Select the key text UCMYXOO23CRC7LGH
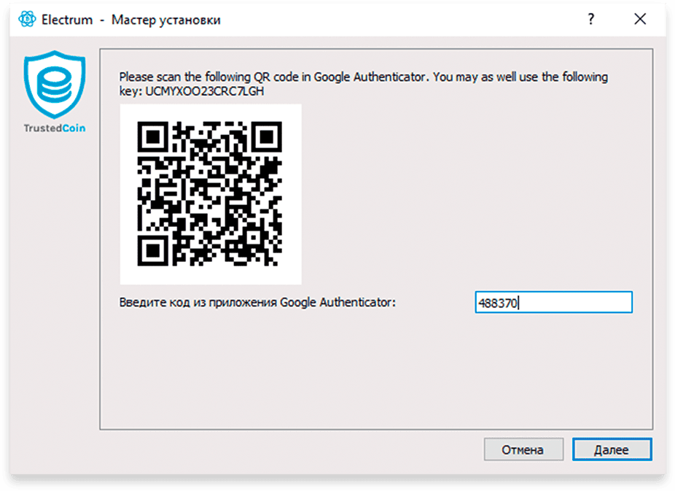Image resolution: width=675 pixels, height=491 pixels. coord(205,91)
